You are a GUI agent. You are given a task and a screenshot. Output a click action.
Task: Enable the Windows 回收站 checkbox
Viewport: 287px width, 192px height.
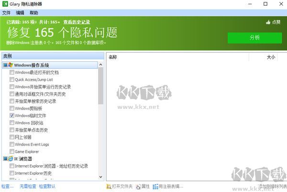[x=12, y=123]
